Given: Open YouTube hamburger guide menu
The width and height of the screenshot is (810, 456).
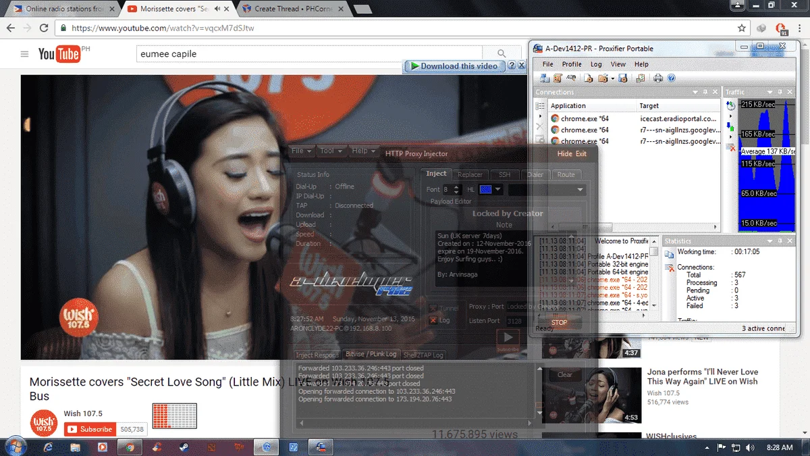Looking at the screenshot, I should pyautogui.click(x=25, y=54).
